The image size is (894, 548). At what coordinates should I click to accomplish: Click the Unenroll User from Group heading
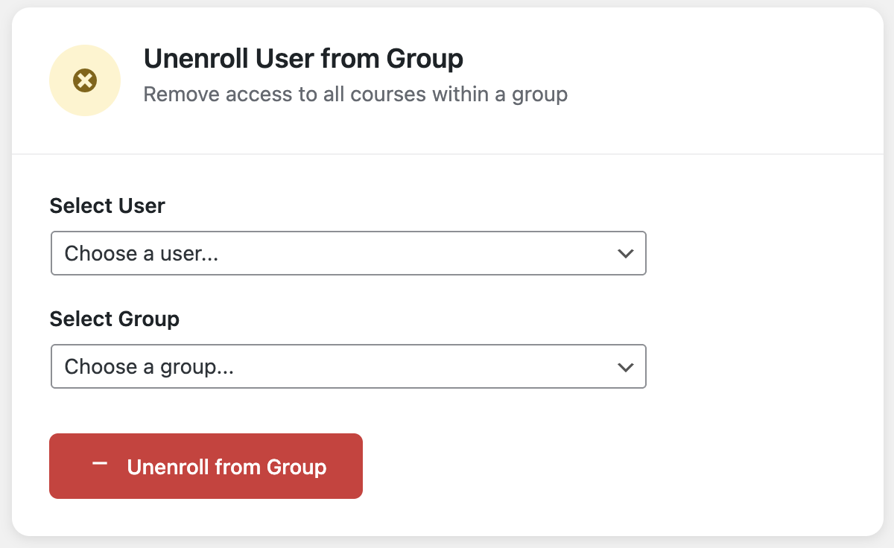303,58
